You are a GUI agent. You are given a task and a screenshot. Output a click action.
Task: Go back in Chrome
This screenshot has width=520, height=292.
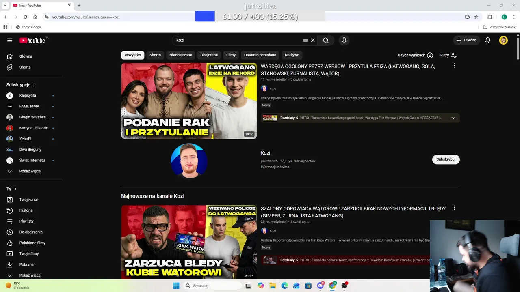point(6,17)
